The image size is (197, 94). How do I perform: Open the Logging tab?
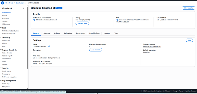coord(107,33)
